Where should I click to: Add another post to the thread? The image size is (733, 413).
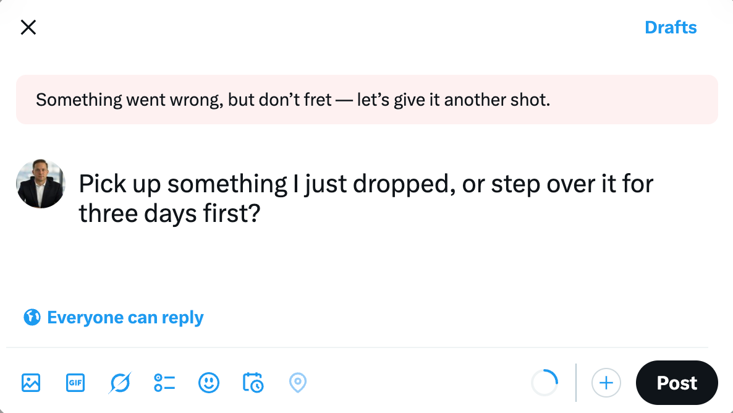[606, 383]
